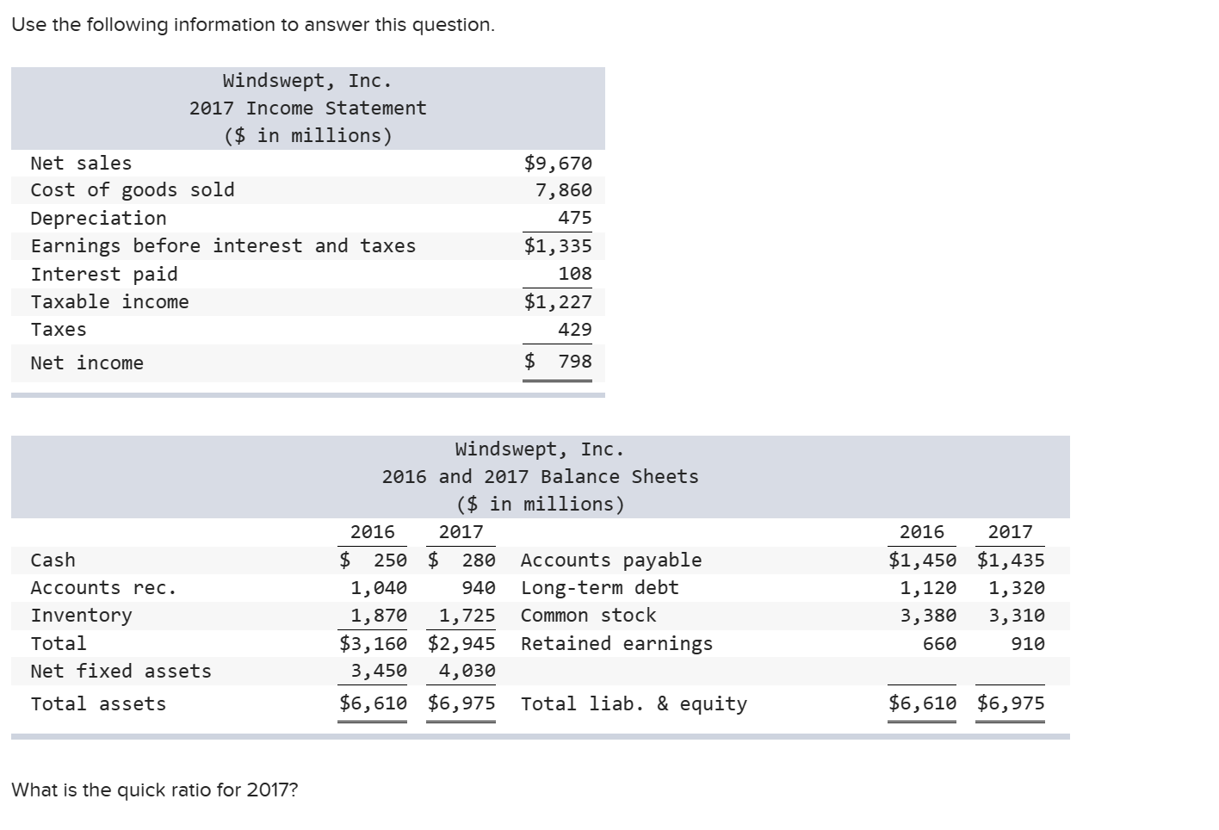Click the Interest paid label
This screenshot has height=830, width=1219.
click(x=104, y=275)
